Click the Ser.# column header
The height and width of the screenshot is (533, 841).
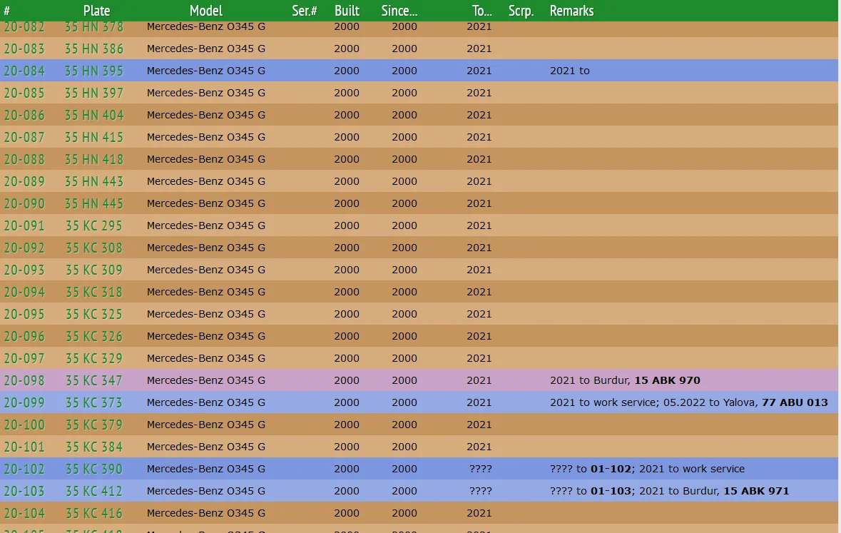[x=305, y=11]
